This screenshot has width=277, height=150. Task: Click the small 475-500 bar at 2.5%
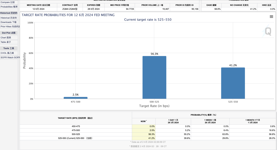75,98
